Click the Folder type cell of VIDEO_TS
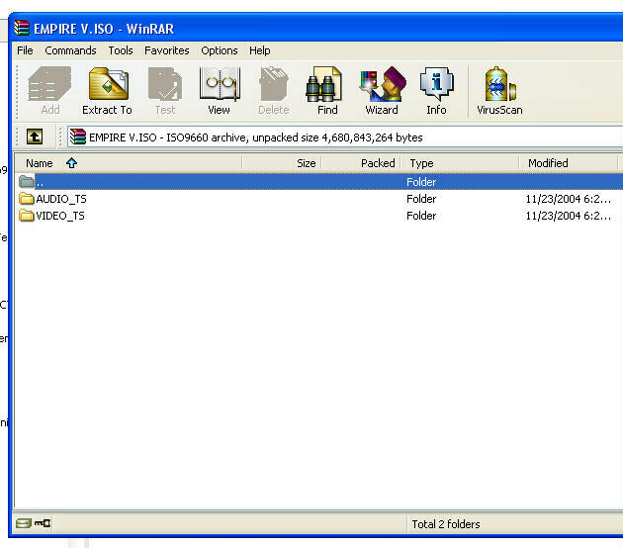The width and height of the screenshot is (623, 548). (421, 216)
